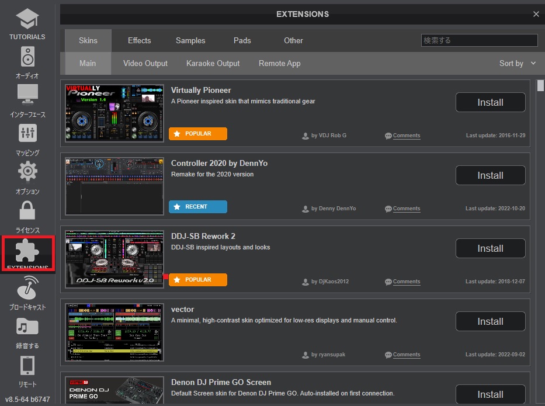Open Comments for Controller 2020
This screenshot has width=545, height=406.
click(407, 209)
